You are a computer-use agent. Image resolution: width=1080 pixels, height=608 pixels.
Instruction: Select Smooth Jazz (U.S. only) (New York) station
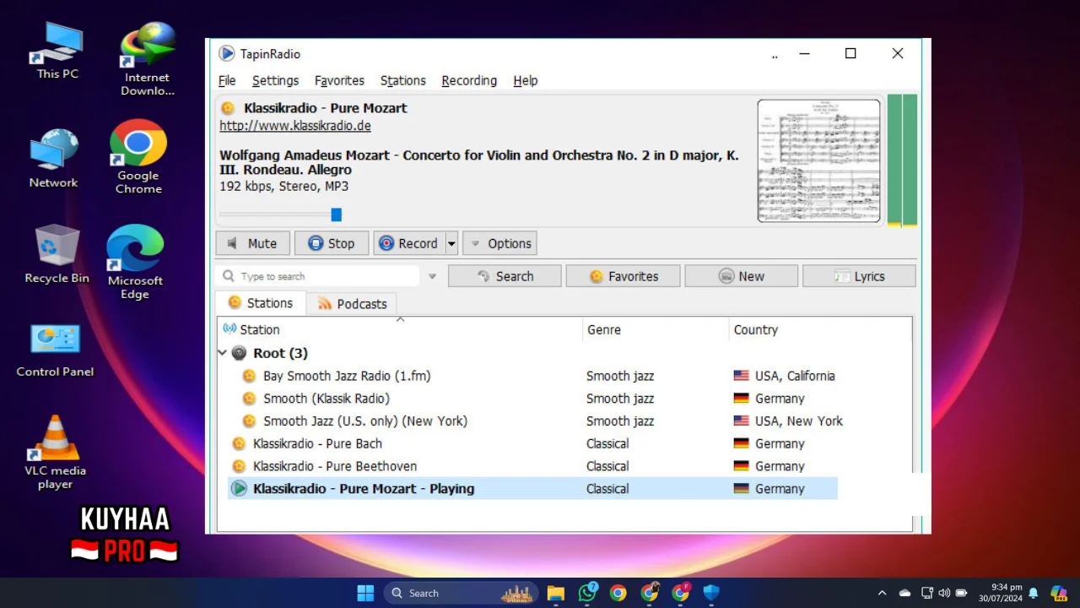[x=365, y=421]
